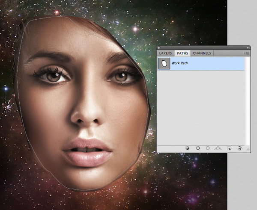Fill path with foreground color icon

pyautogui.click(x=187, y=148)
